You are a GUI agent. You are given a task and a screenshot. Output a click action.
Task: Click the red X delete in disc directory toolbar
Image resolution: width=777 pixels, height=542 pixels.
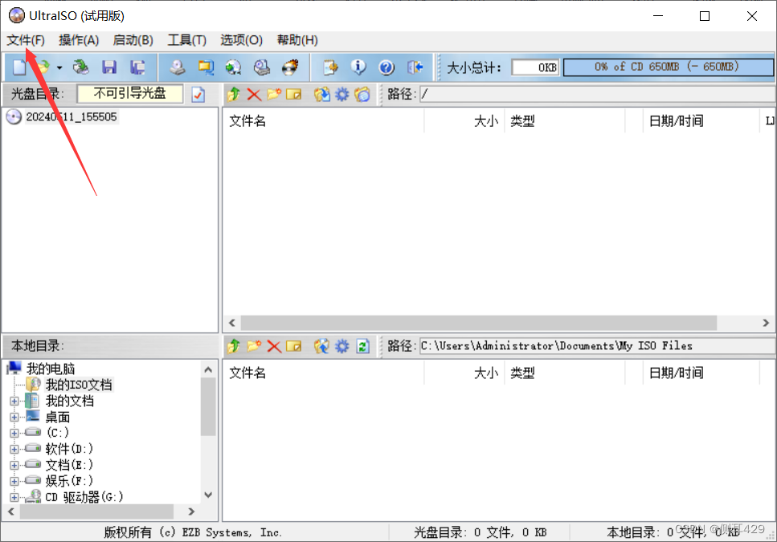tap(254, 94)
